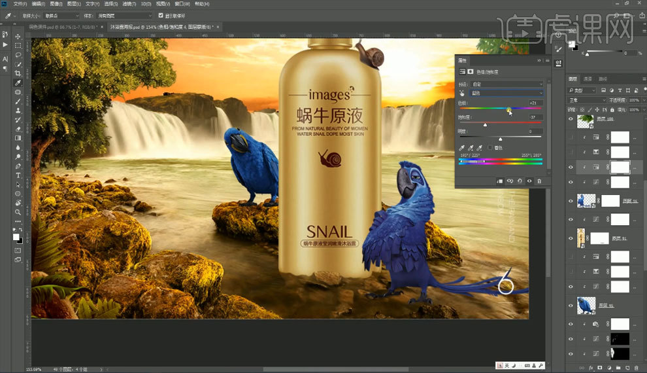Screen dimensions: 647x373
Task: Hide the 图层 100 layer with eye icon
Action: click(571, 119)
